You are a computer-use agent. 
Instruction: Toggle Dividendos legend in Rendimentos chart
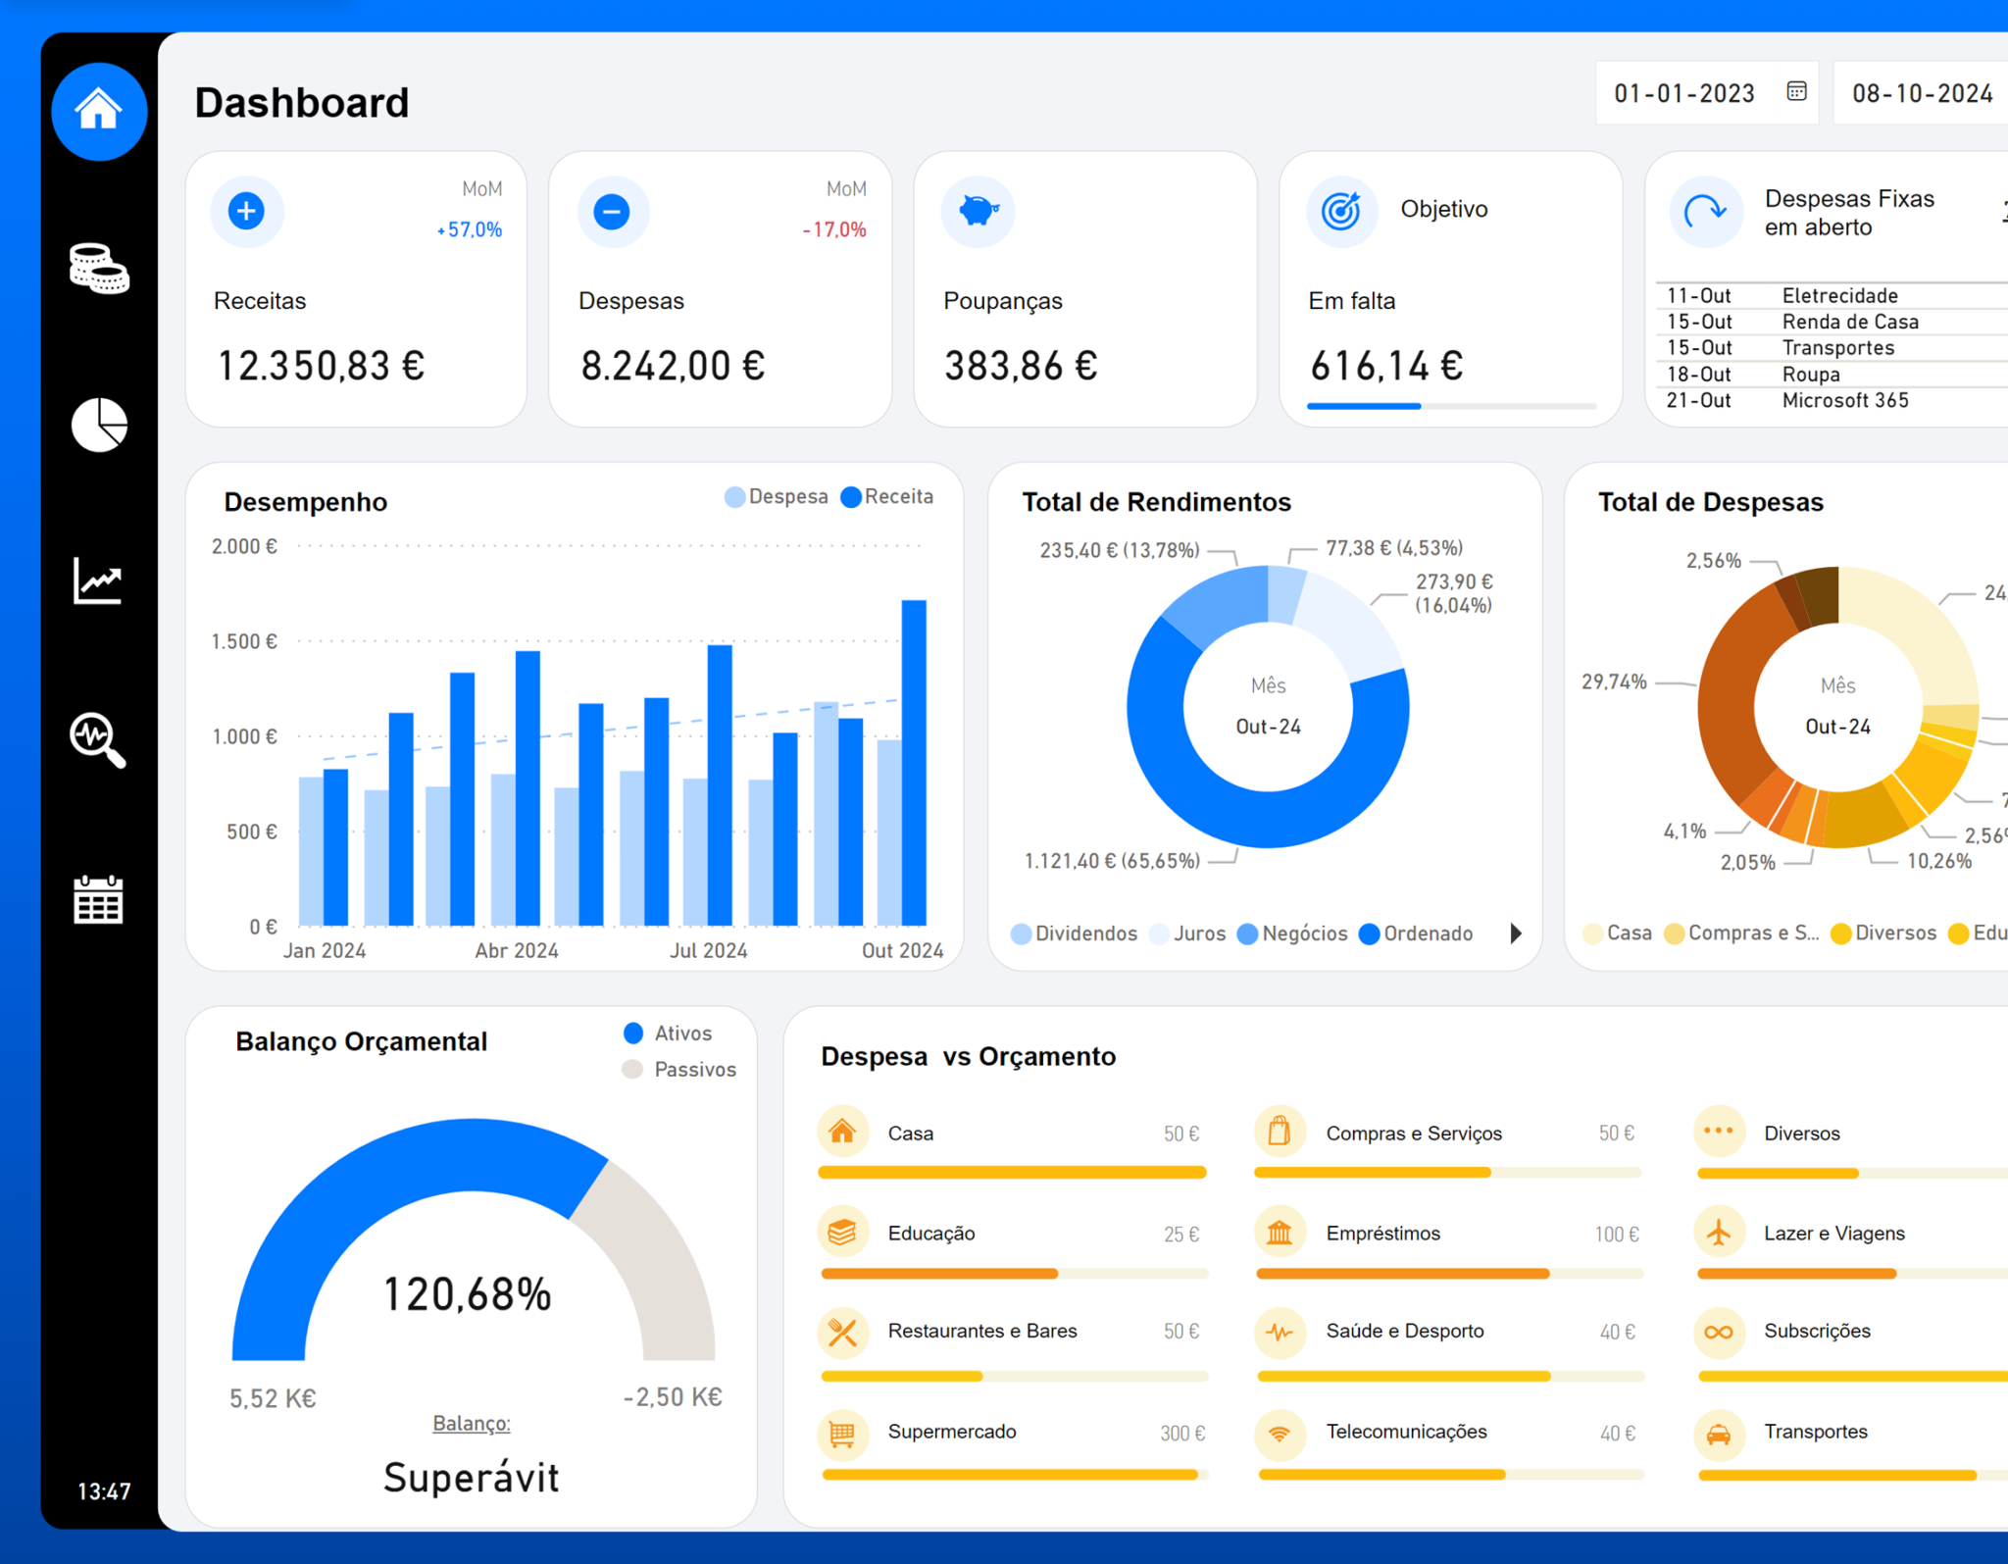click(x=1075, y=933)
